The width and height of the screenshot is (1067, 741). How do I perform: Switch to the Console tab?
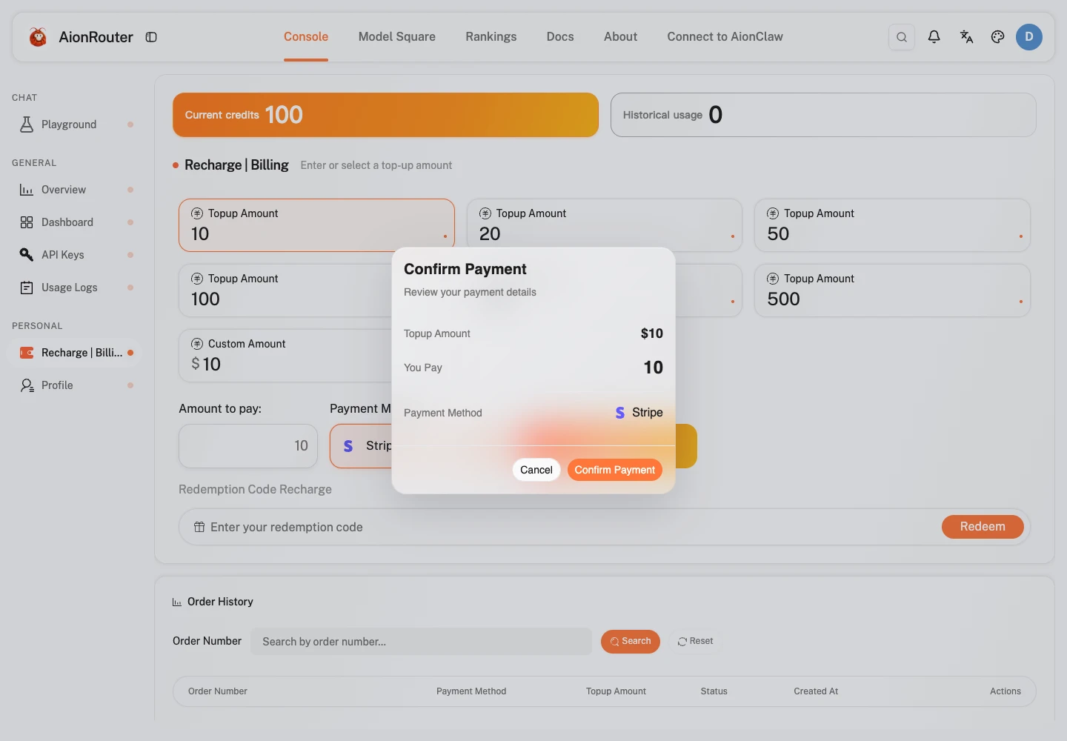tap(306, 36)
